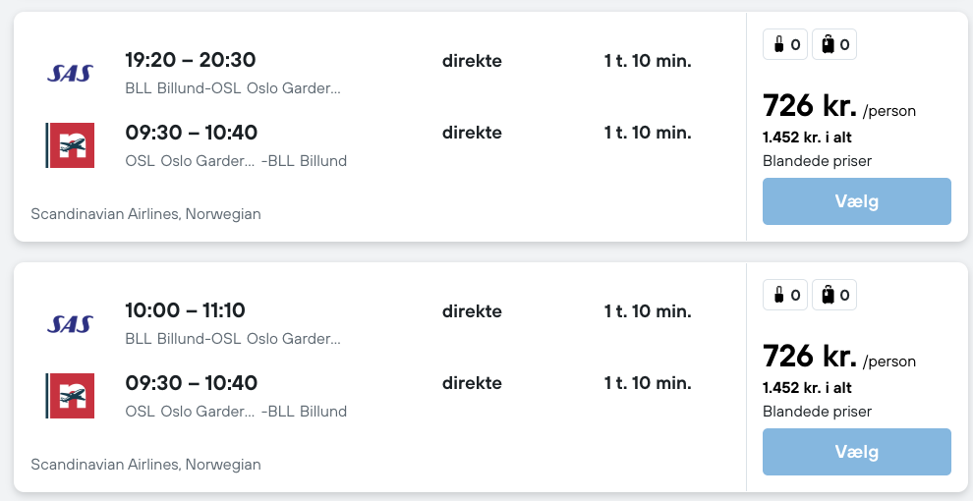Click 'Blandede priser' label in first card

coord(817,161)
